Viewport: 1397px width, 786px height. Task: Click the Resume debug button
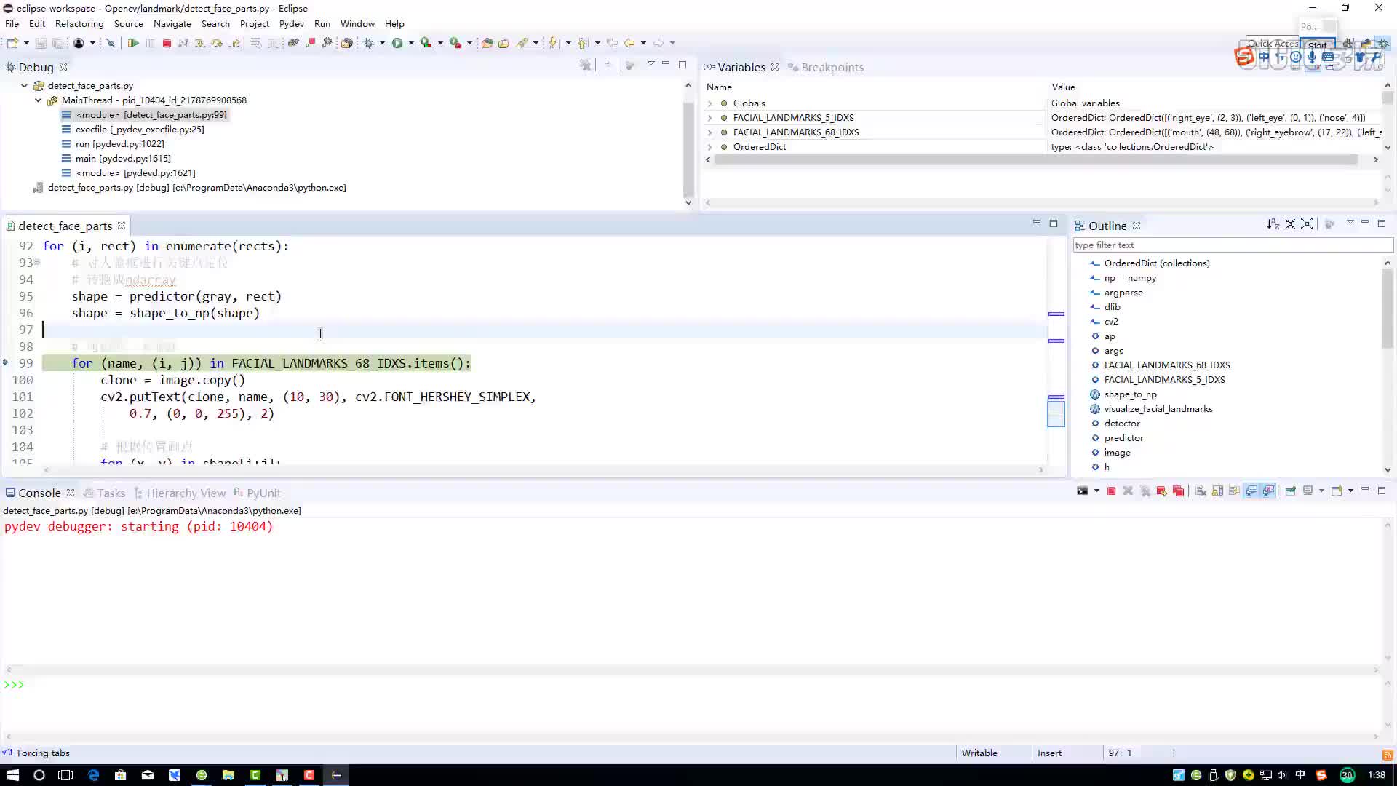pos(133,43)
